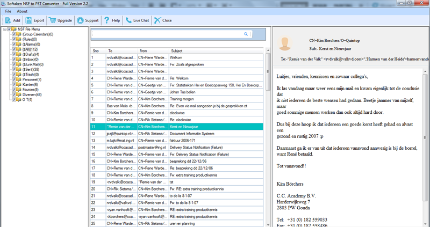Screen dimensions: 430x227
Task: Click the folder icon beside ($Drafts)(4)
Action: pyautogui.click(x=19, y=54)
